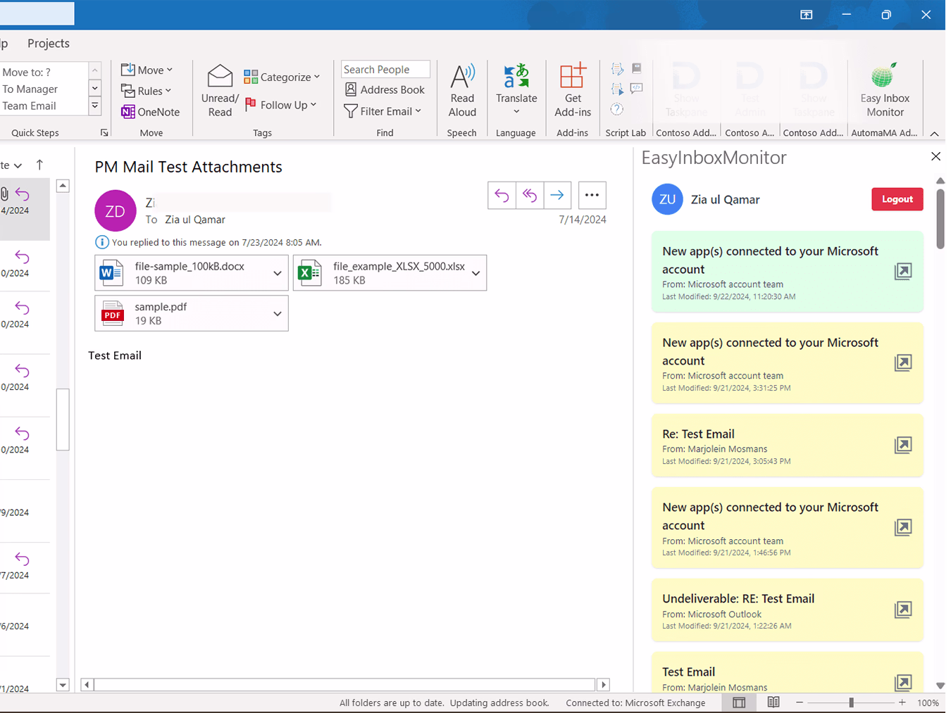Collapse the ribbon with the chevron

click(935, 134)
